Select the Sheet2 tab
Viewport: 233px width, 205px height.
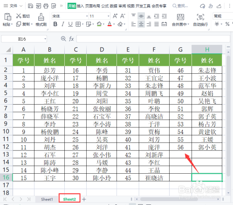point(69,199)
